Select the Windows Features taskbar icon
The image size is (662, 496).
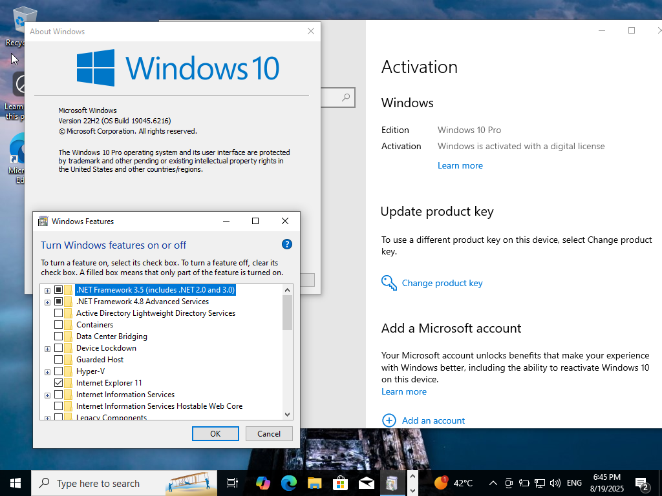click(x=392, y=483)
